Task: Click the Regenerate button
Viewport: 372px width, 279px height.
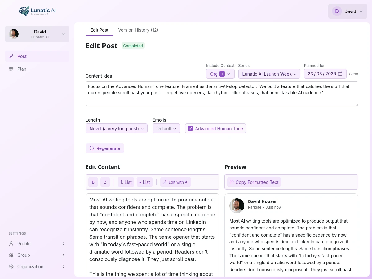Action: (105, 148)
